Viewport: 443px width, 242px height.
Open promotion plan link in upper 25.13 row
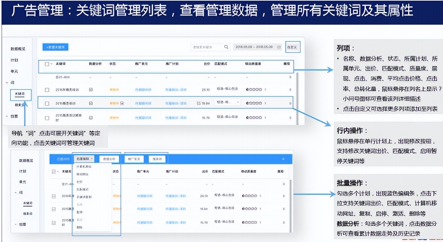point(176,89)
